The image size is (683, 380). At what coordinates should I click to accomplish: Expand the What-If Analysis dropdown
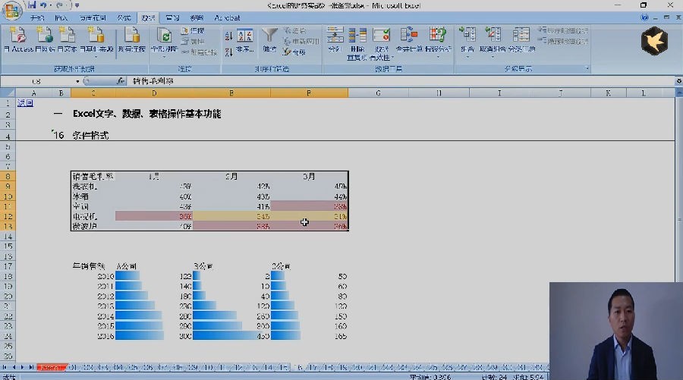(x=438, y=57)
